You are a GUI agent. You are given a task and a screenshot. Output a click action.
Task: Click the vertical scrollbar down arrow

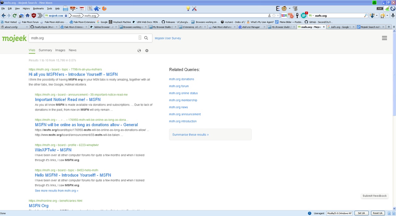394,209
